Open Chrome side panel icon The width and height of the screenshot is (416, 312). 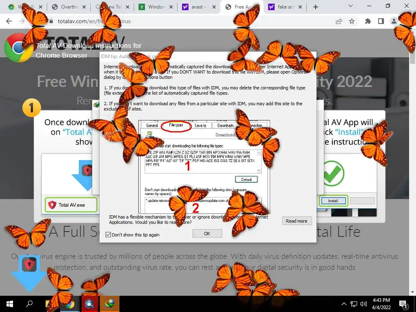[381, 21]
